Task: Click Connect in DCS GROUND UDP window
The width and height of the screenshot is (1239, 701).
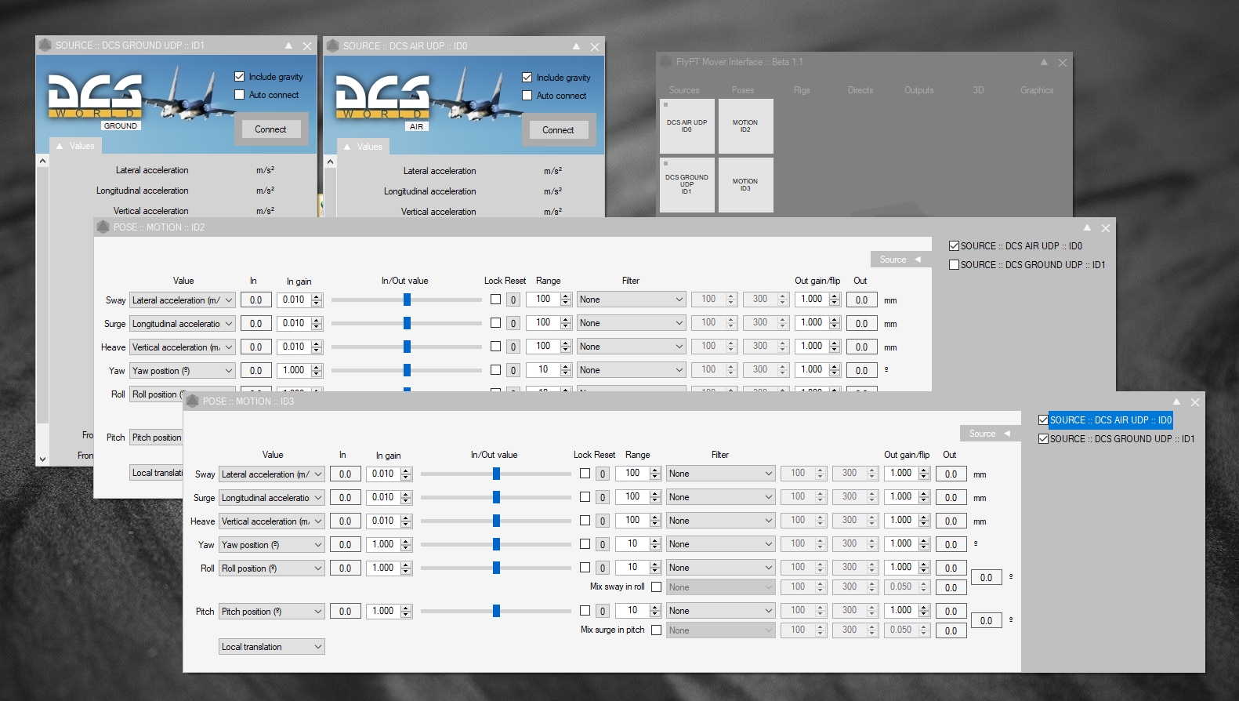Action: [x=270, y=129]
